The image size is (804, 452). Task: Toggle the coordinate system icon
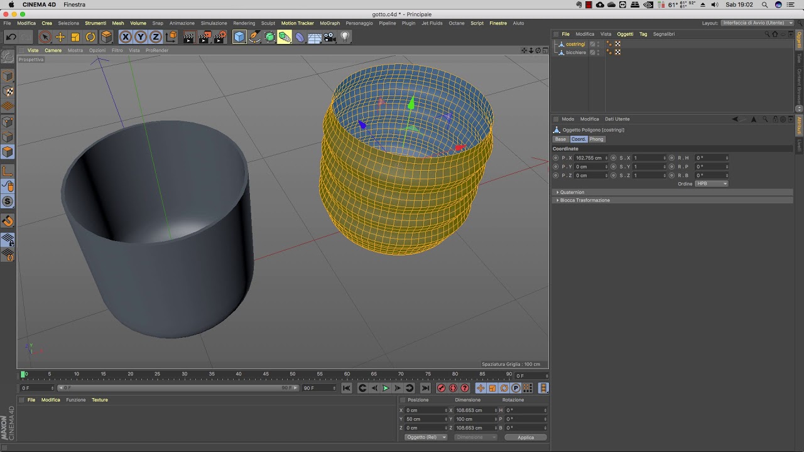171,37
